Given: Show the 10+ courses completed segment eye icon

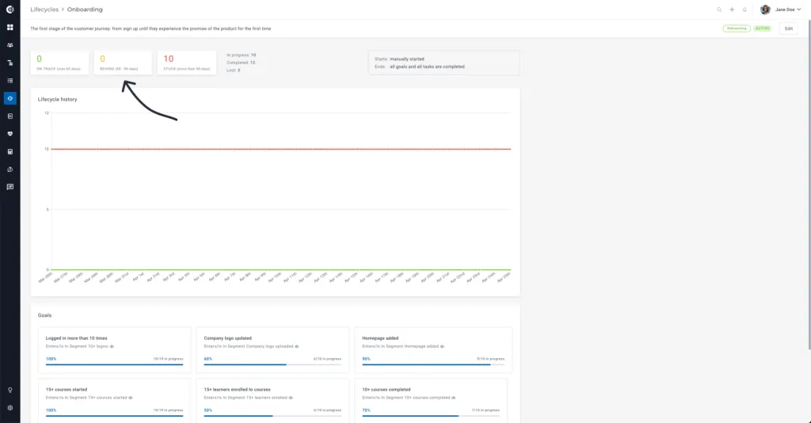Looking at the screenshot, I should point(454,398).
